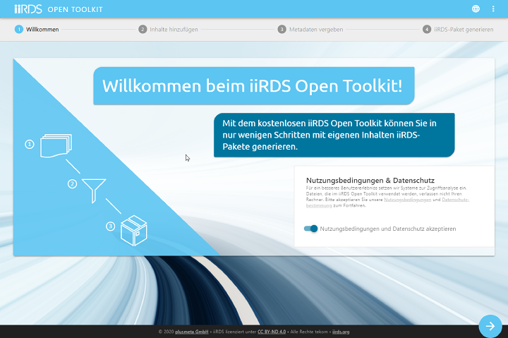The width and height of the screenshot is (508, 338).
Task: Toggle Nutzungsbedingungen und Datenschutz akzeptieren switch
Action: 310,229
